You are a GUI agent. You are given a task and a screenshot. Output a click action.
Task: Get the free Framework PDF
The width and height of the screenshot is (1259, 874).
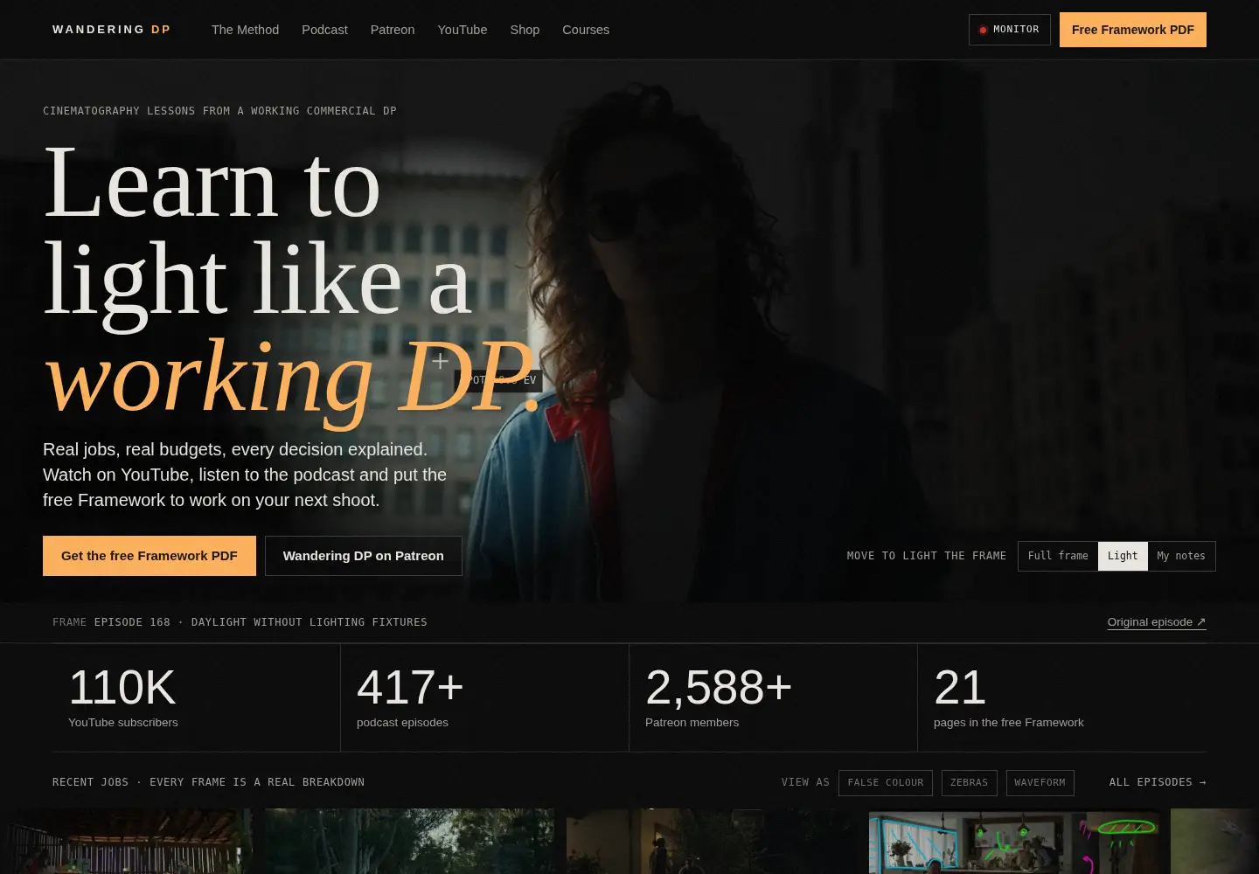(150, 556)
